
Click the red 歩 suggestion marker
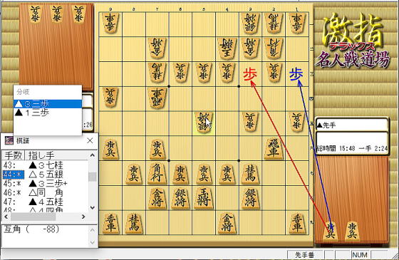250,75
